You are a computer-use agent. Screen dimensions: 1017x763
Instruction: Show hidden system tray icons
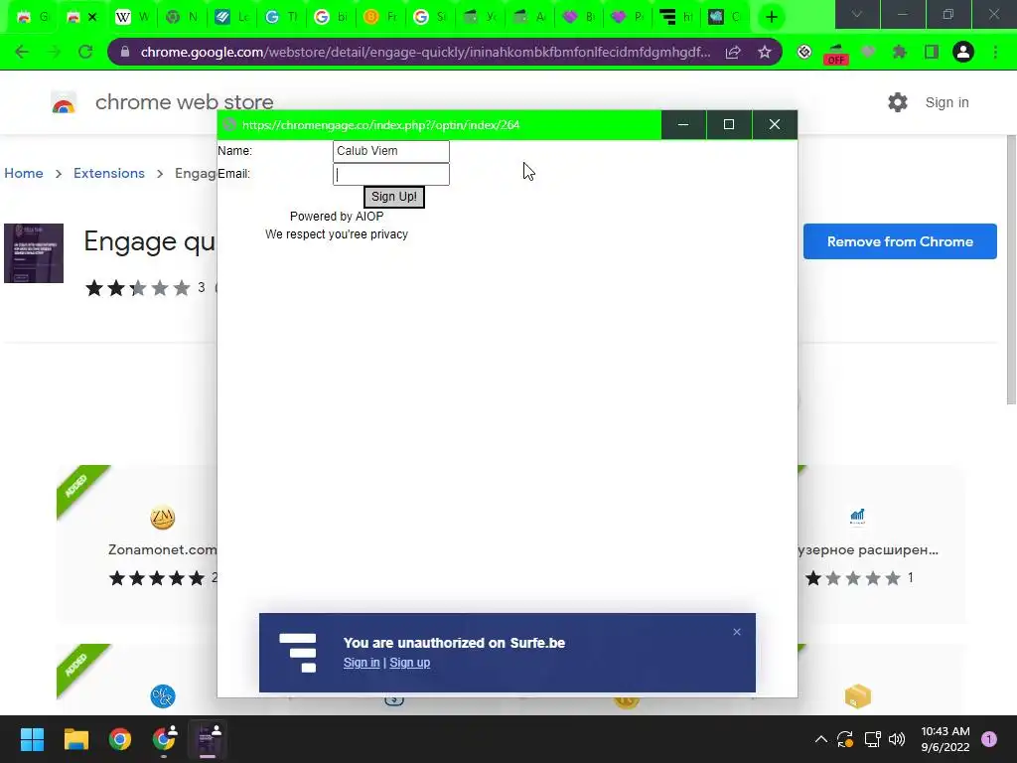tap(821, 739)
